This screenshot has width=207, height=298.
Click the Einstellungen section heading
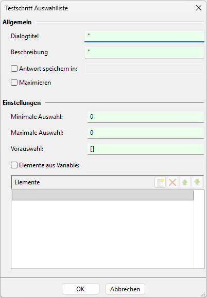pyautogui.click(x=22, y=103)
